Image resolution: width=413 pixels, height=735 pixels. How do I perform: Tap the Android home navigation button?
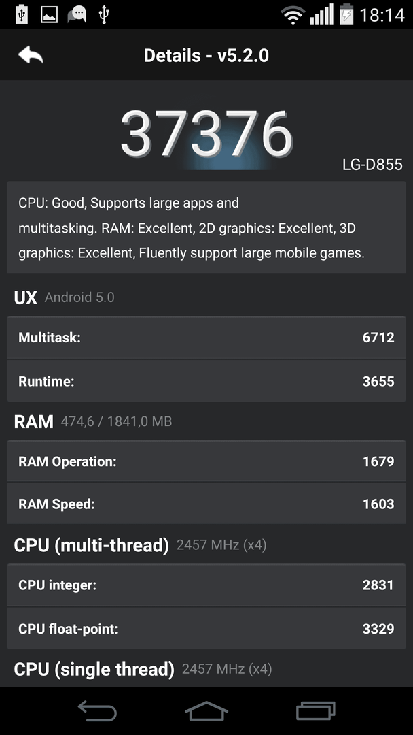point(206,710)
